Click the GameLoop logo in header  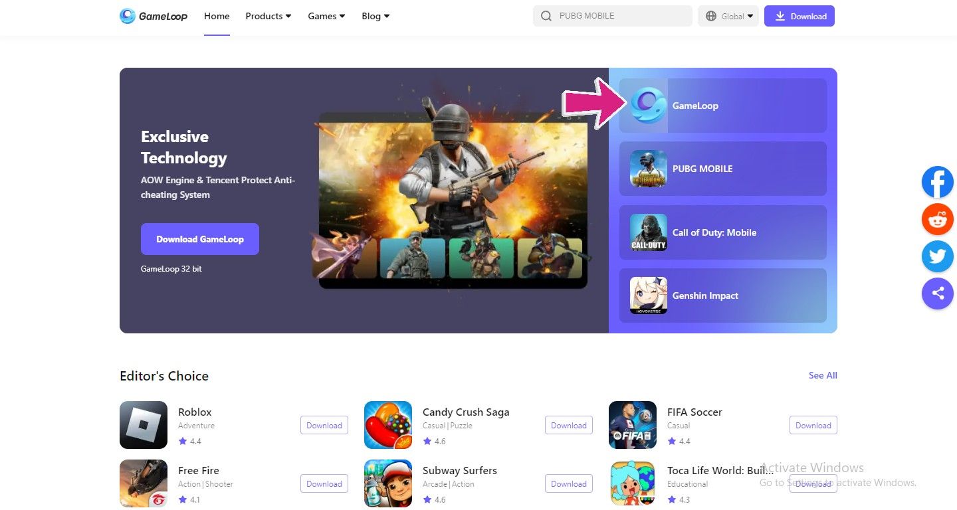(154, 16)
